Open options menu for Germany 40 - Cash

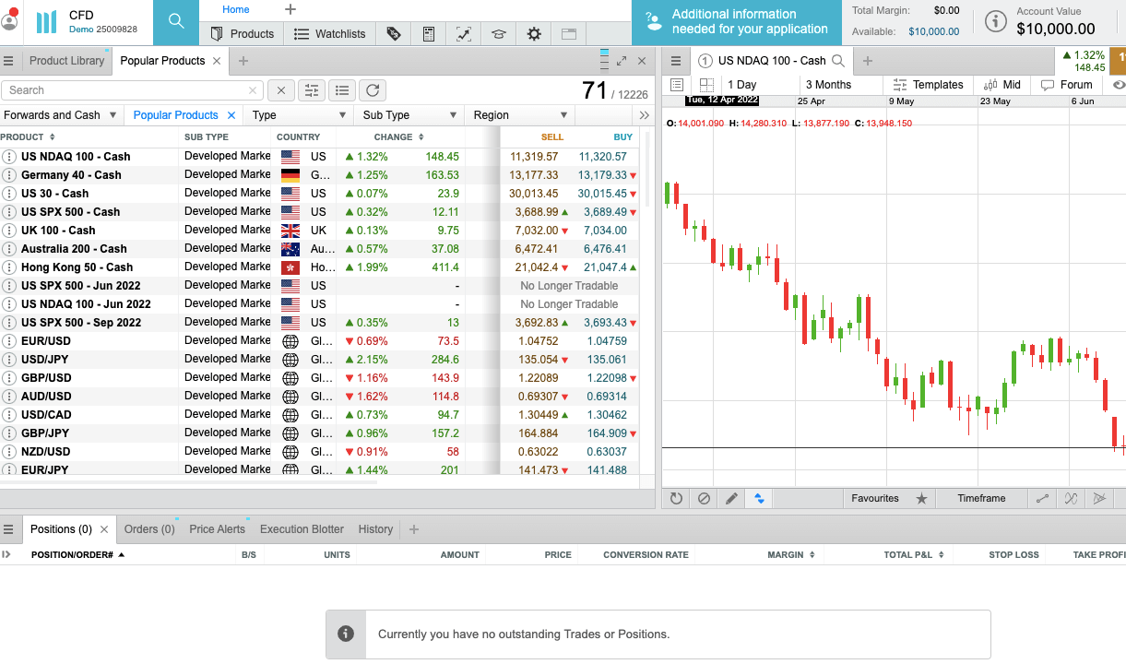[x=9, y=175]
